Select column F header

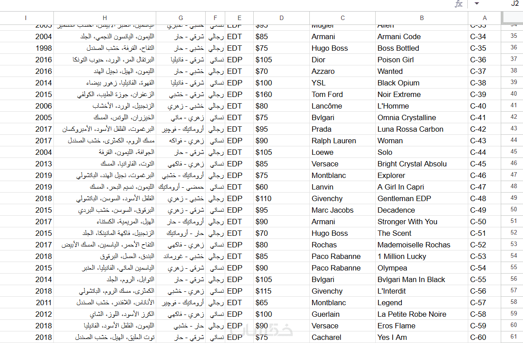(x=215, y=18)
